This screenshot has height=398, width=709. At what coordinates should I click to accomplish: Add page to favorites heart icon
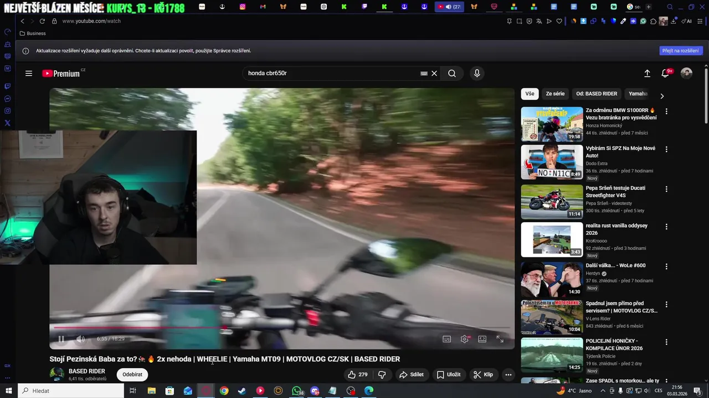tap(559, 21)
